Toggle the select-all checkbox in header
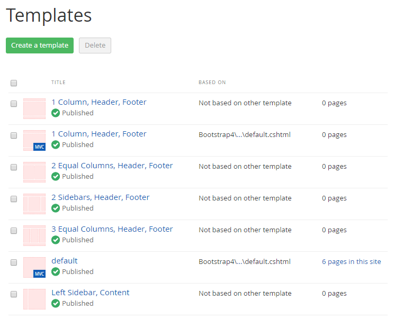Screen dimensions: 394x328 (14, 83)
